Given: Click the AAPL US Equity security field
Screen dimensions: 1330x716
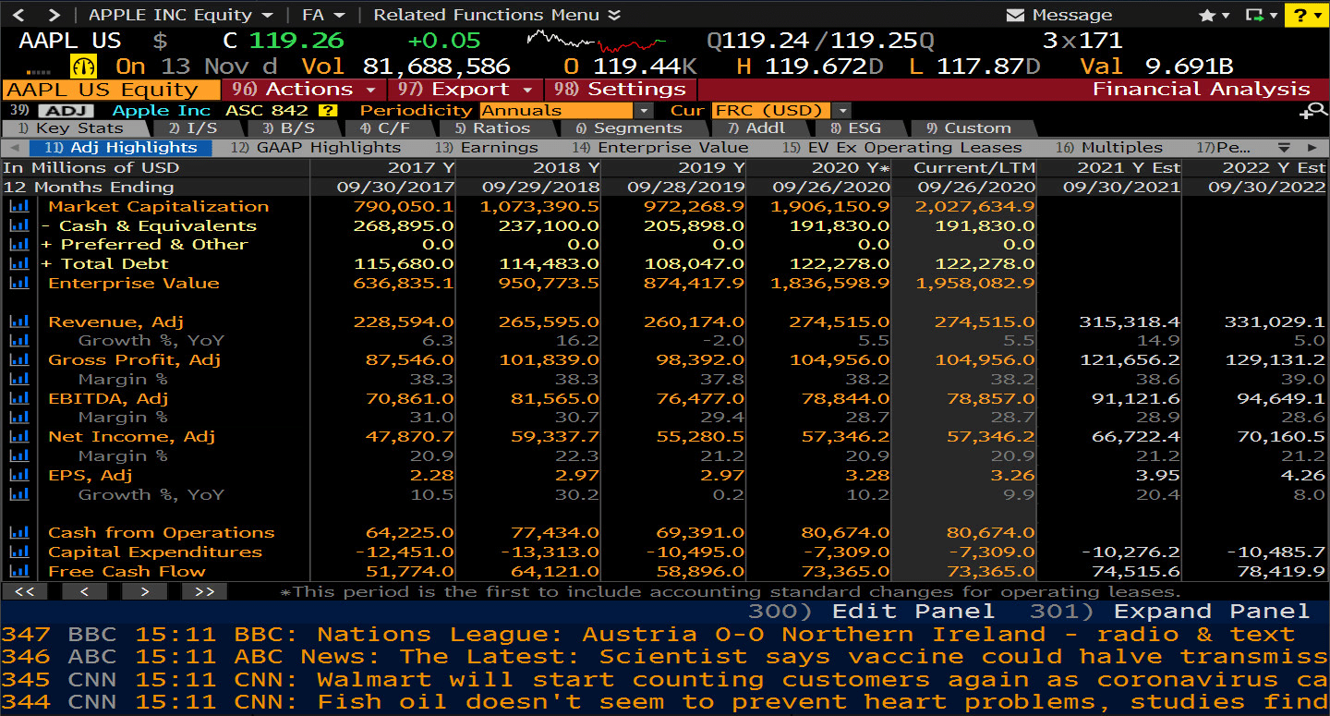Looking at the screenshot, I should 111,90.
